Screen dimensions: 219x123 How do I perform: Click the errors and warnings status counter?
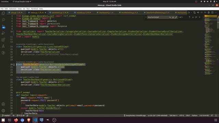tap(21, 115)
